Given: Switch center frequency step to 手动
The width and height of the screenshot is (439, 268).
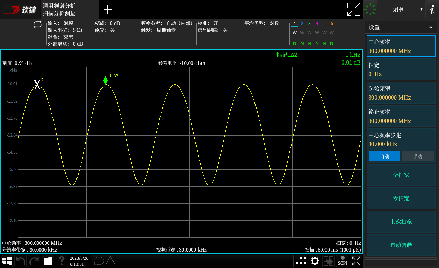Looking at the screenshot, I should (417, 156).
